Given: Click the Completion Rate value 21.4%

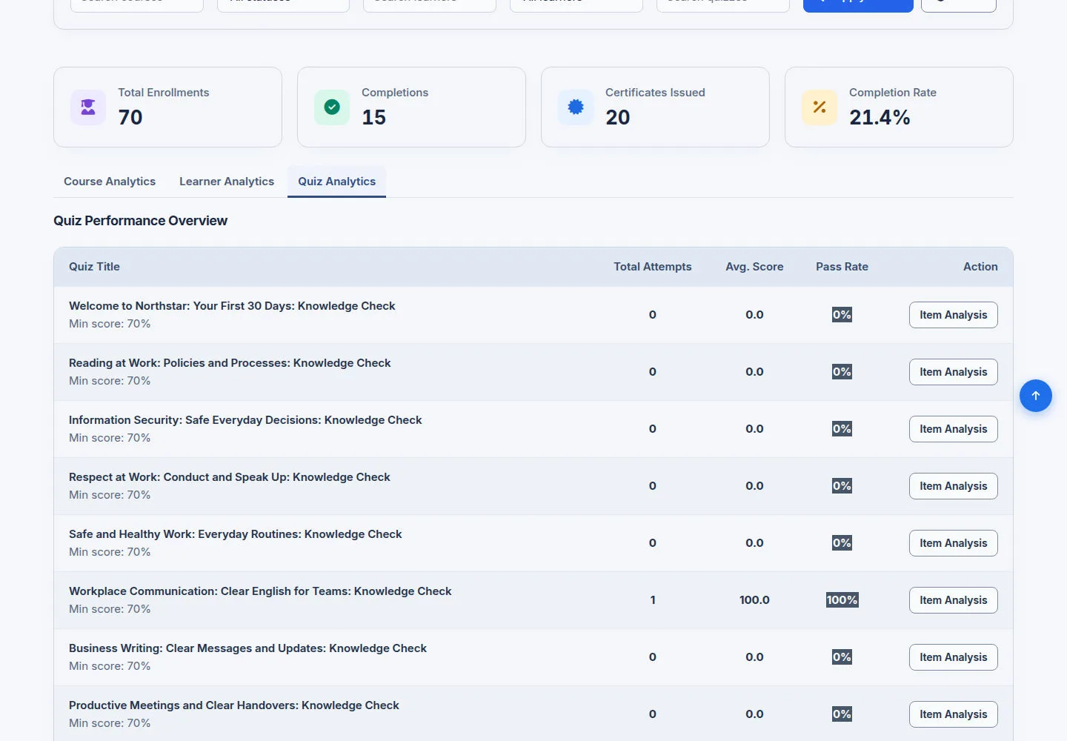Looking at the screenshot, I should [880, 117].
